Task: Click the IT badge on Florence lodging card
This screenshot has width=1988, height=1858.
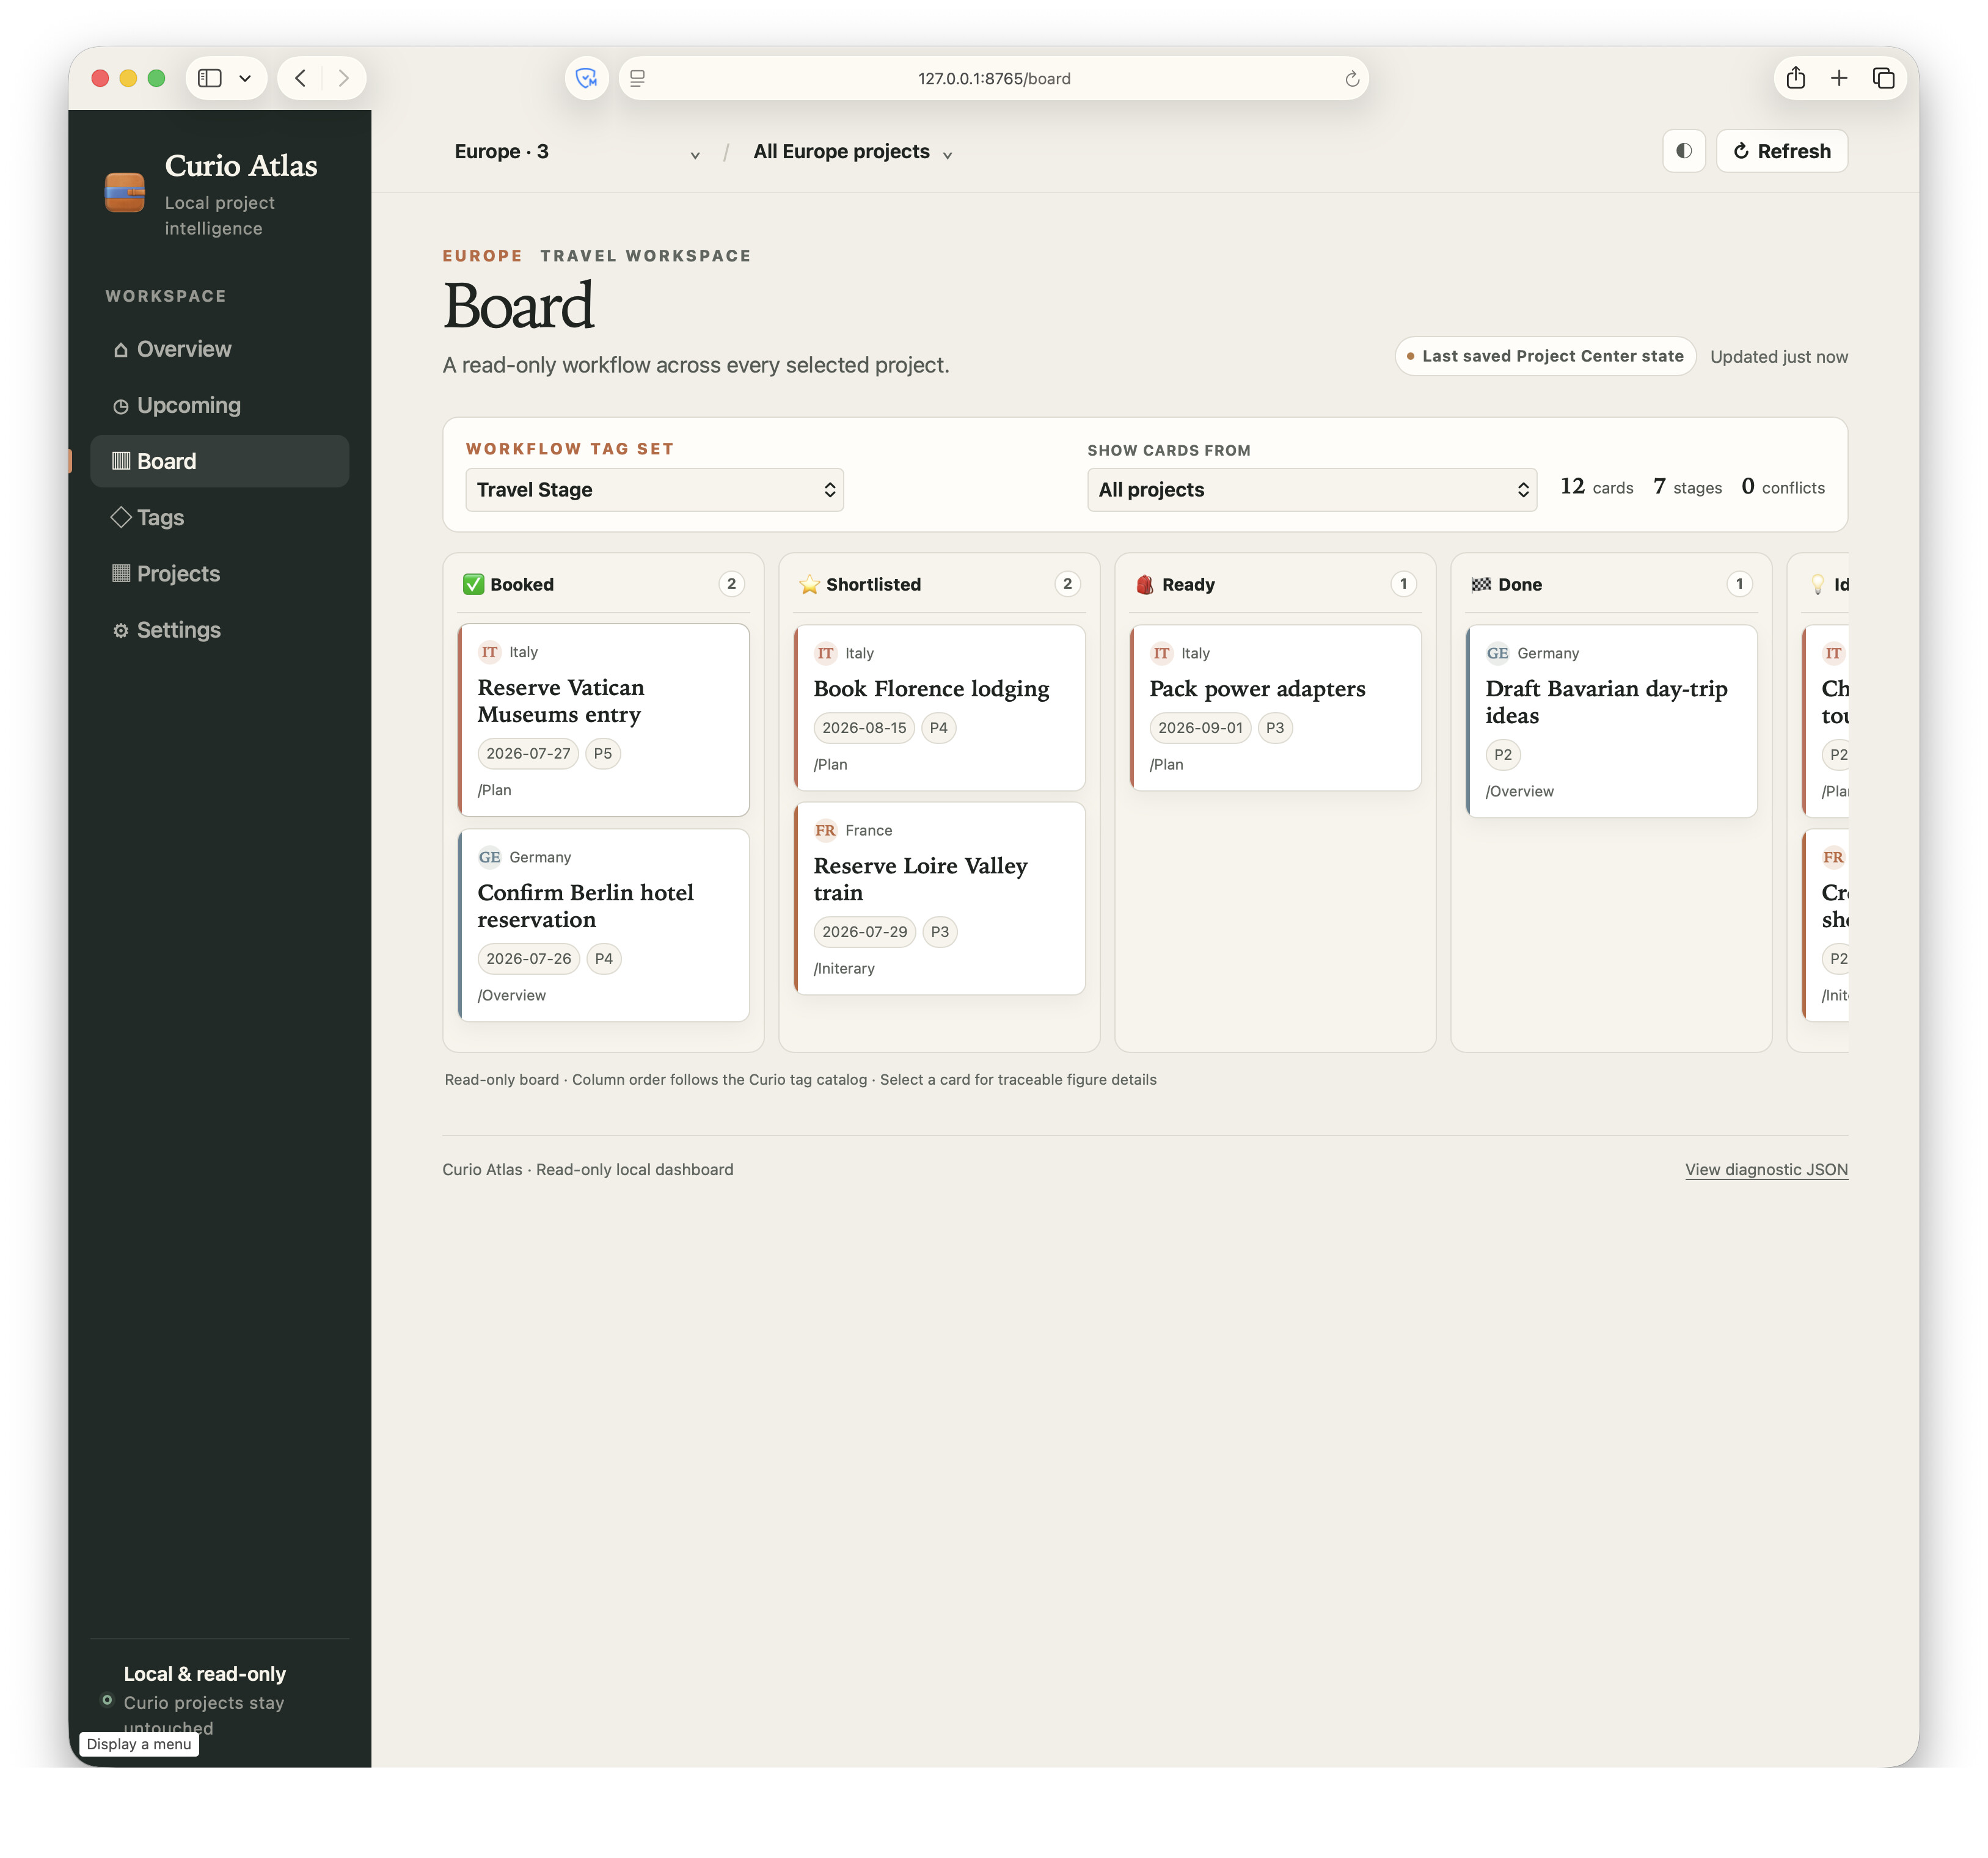Action: tap(825, 653)
